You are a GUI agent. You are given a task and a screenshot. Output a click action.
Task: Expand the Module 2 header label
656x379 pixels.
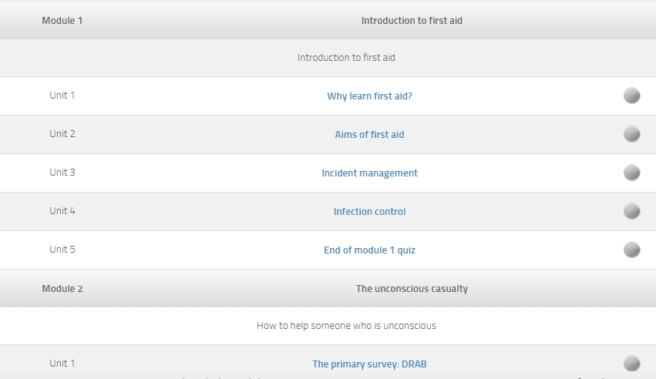[x=62, y=289]
